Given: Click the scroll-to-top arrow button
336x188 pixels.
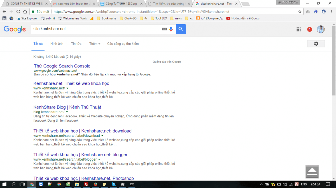Looking at the screenshot, I should tap(312, 172).
